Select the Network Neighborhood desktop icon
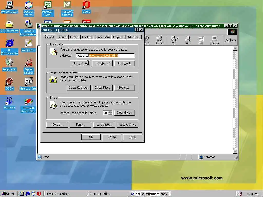Viewport: 263px width, 197px height. point(29,28)
